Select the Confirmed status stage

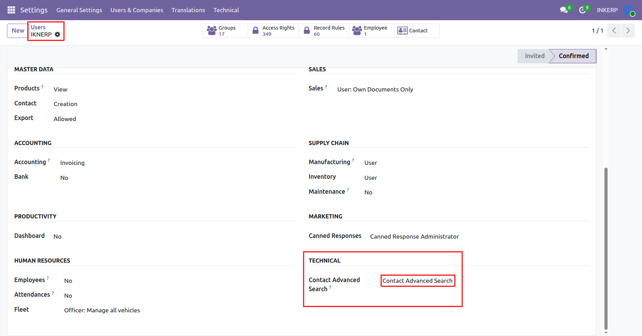[573, 56]
